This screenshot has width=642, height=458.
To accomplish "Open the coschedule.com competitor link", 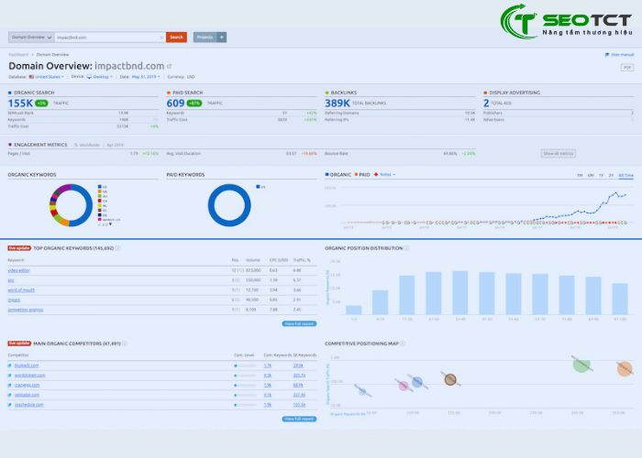I will tap(29, 405).
